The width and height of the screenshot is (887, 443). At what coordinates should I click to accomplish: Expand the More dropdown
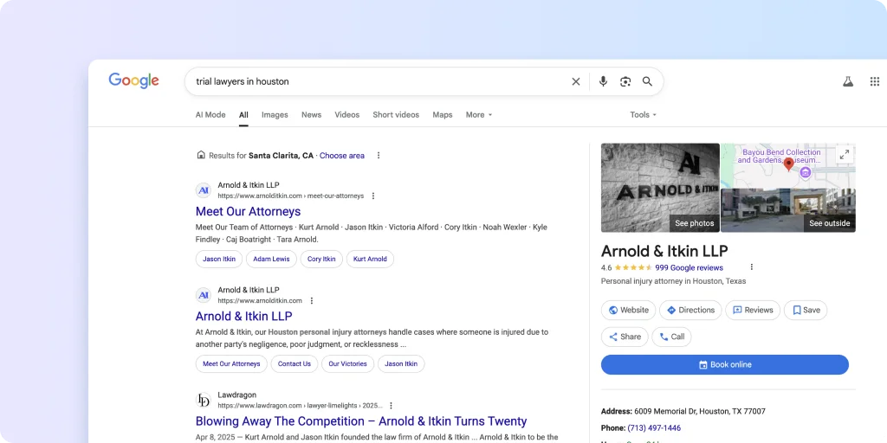(478, 115)
